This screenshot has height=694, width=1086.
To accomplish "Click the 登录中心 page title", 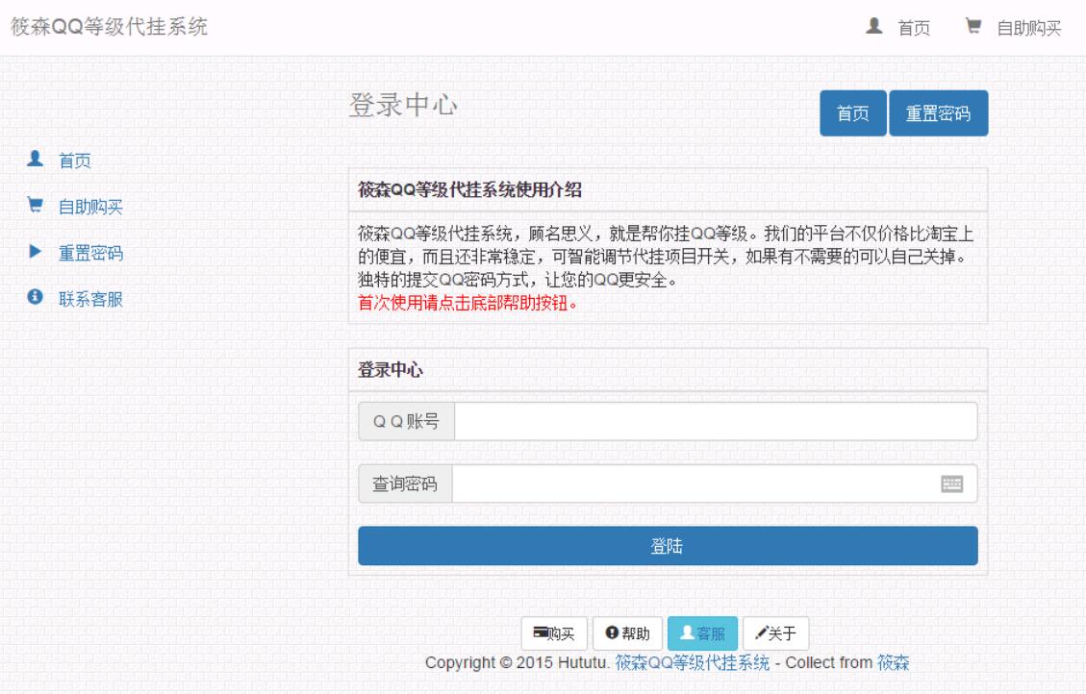I will (403, 105).
